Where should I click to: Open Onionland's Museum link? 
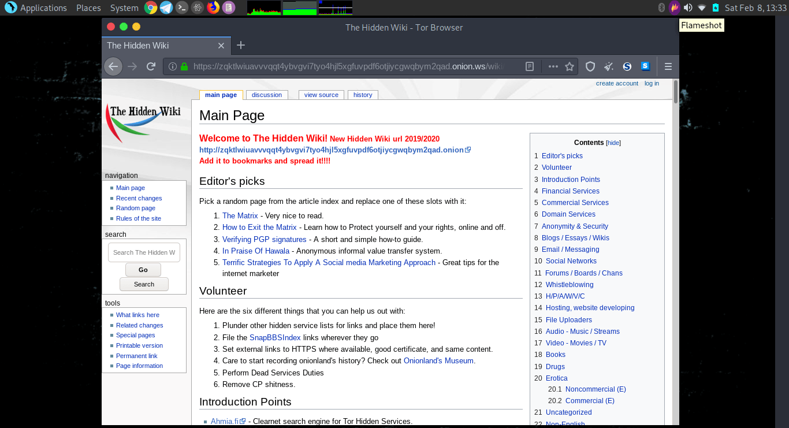point(439,360)
